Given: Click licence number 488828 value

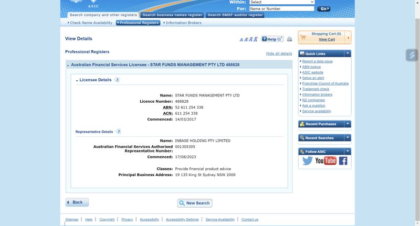Looking at the screenshot, I should point(182,101).
